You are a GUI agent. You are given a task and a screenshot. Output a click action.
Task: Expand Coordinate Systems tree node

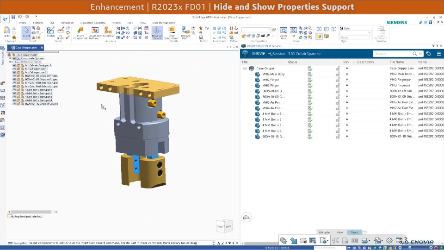pyautogui.click(x=11, y=58)
